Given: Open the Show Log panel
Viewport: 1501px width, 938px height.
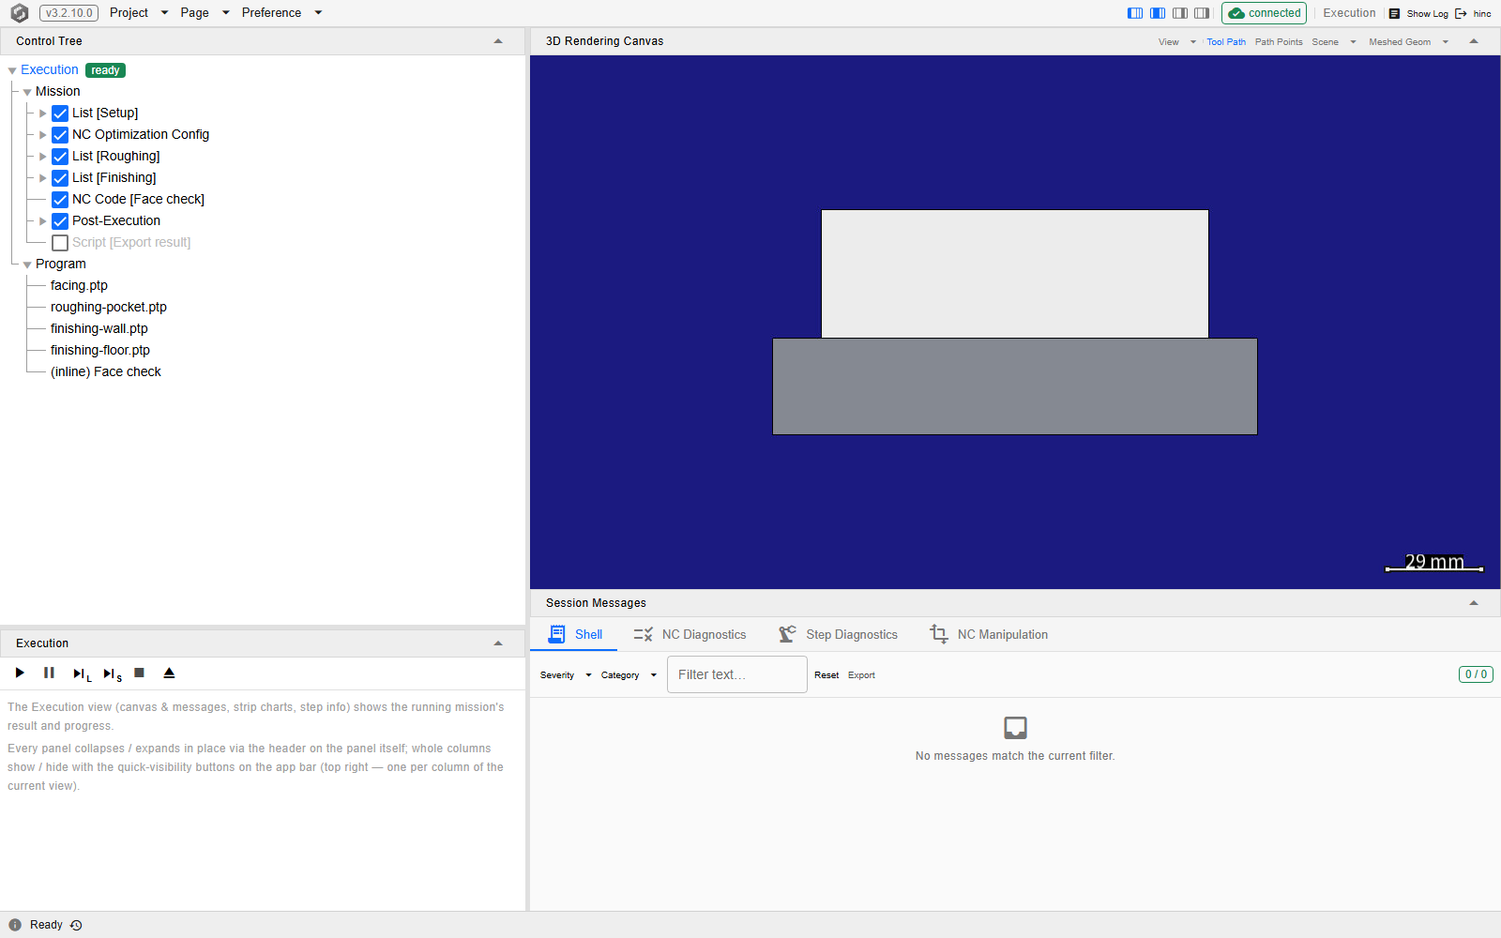Looking at the screenshot, I should click(x=1418, y=13).
